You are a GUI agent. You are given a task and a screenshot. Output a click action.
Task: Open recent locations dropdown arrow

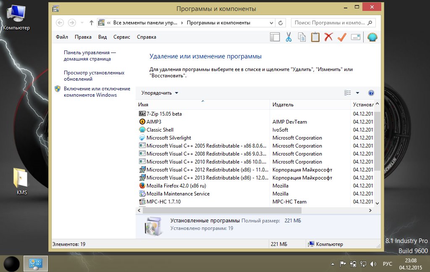(82, 23)
